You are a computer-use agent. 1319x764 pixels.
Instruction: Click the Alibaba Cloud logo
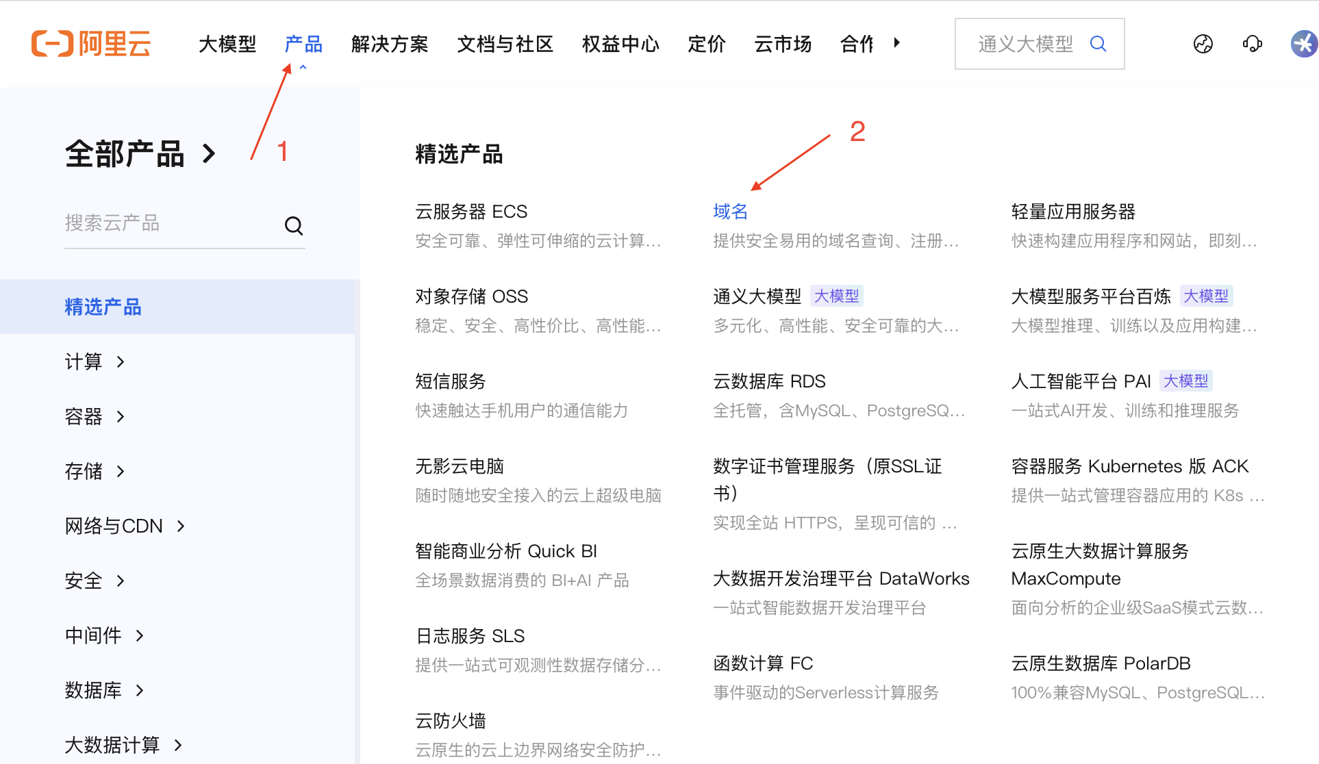pos(91,44)
